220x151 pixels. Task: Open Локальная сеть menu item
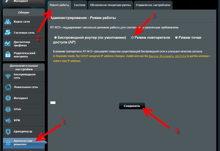click(24, 88)
